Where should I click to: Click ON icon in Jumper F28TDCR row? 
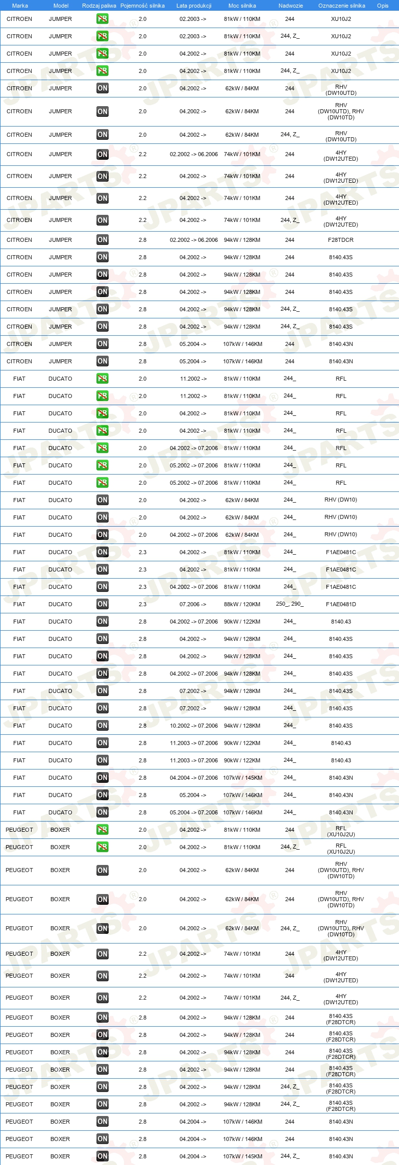pos(103,240)
